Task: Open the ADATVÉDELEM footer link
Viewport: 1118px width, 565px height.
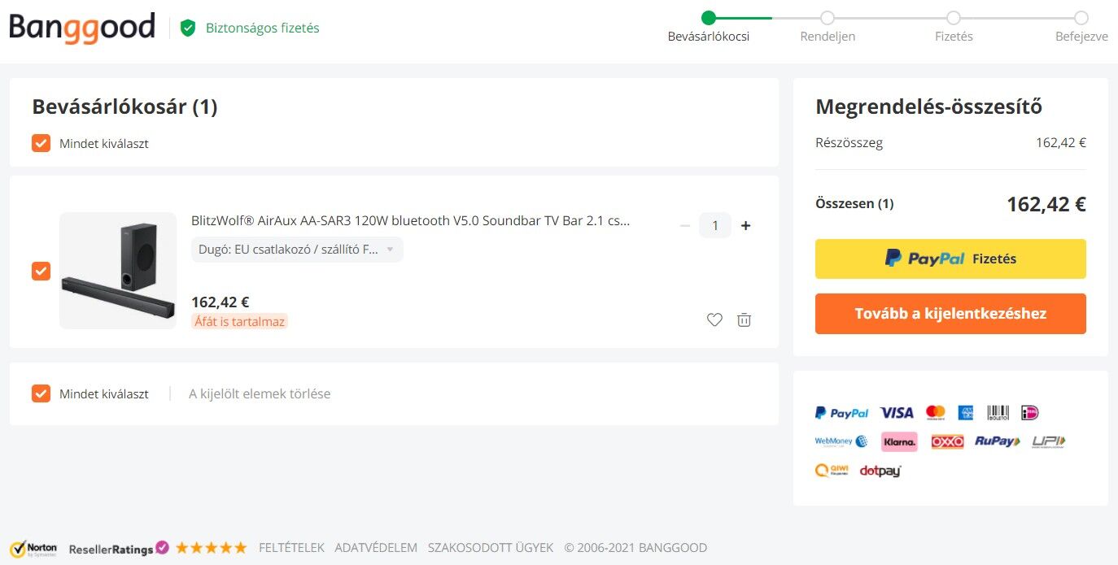Action: 376,548
